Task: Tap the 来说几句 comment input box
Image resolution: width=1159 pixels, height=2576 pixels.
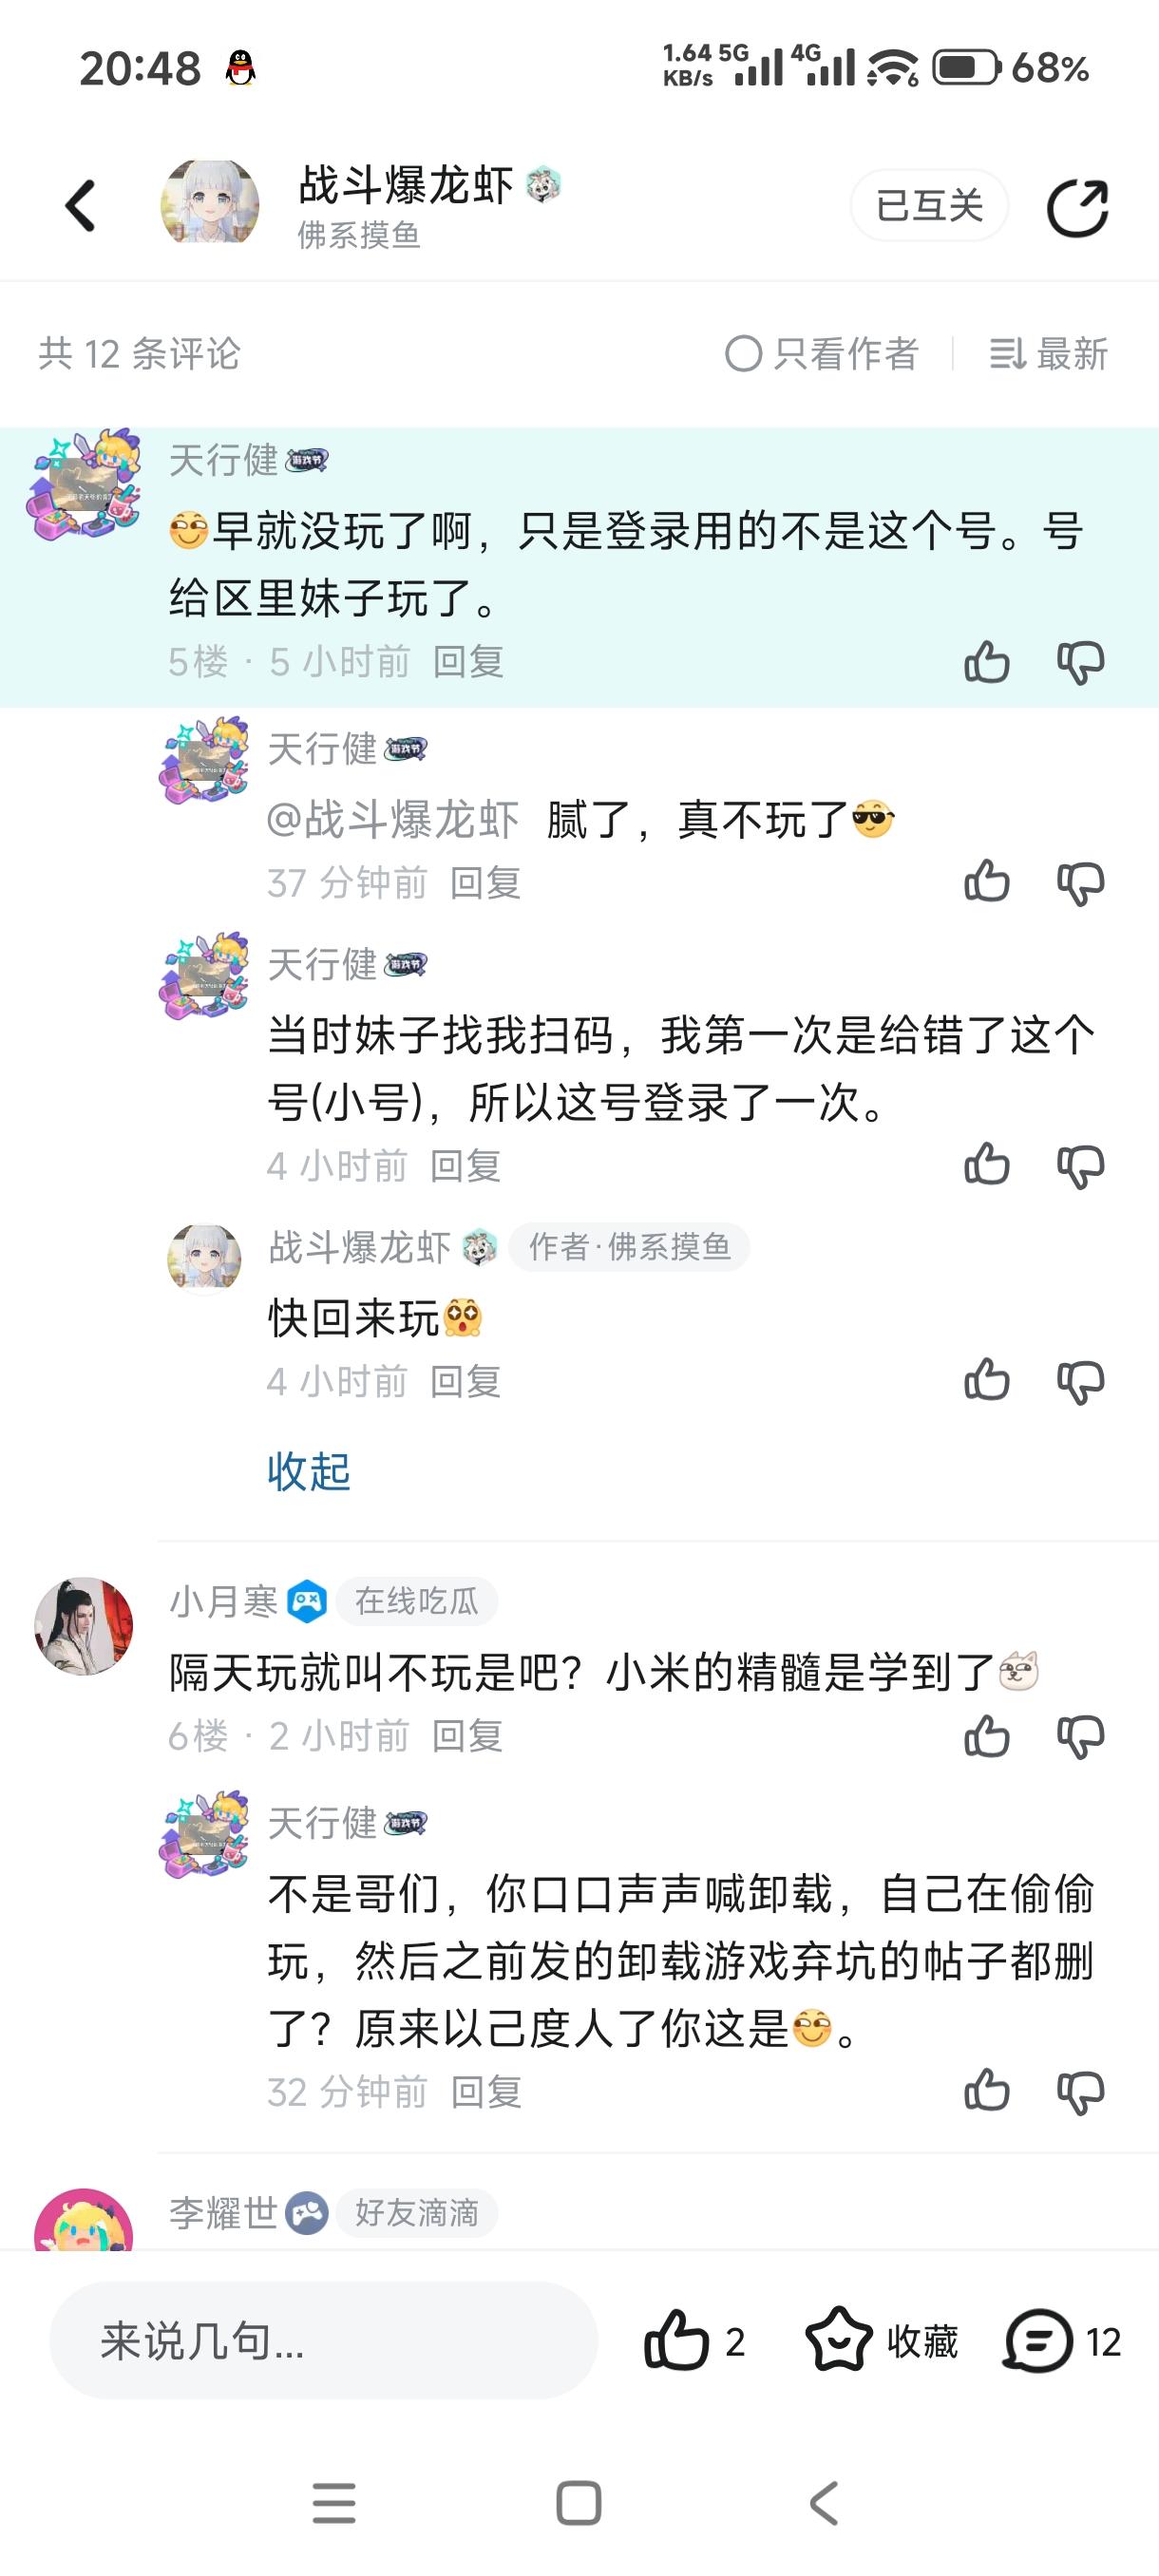Action: click(323, 2342)
